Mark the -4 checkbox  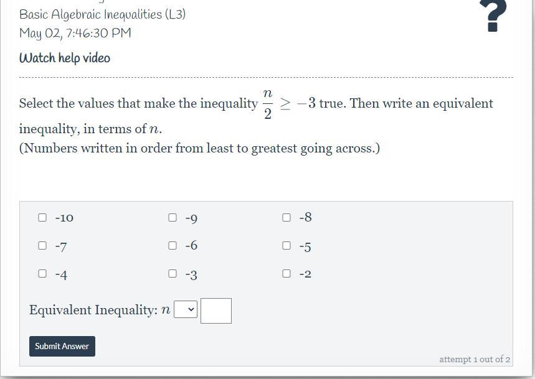[x=42, y=273]
